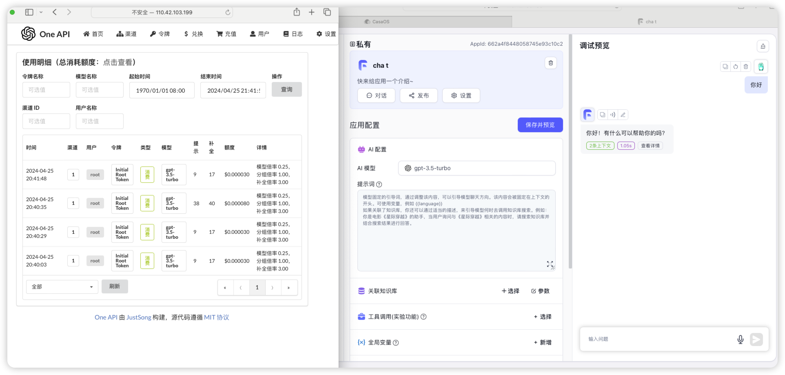Click 选择 for 工具调用
Image resolution: width=785 pixels, height=375 pixels.
tap(543, 317)
